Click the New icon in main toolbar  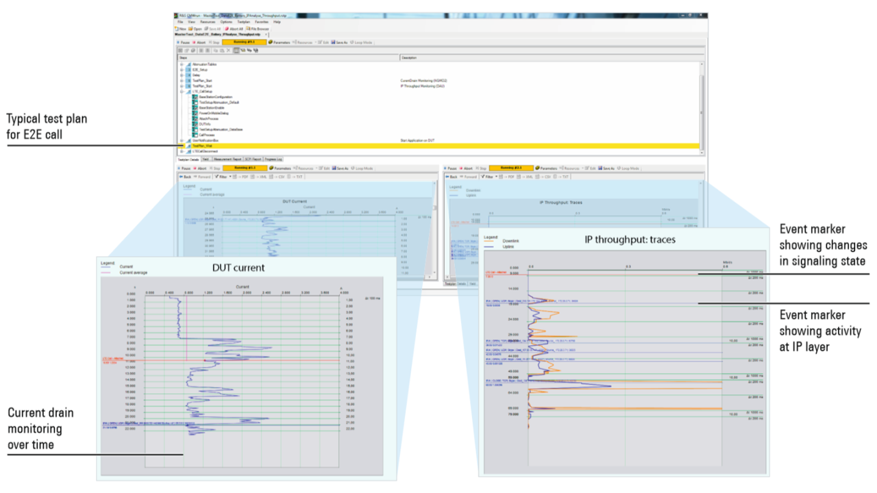pyautogui.click(x=182, y=29)
